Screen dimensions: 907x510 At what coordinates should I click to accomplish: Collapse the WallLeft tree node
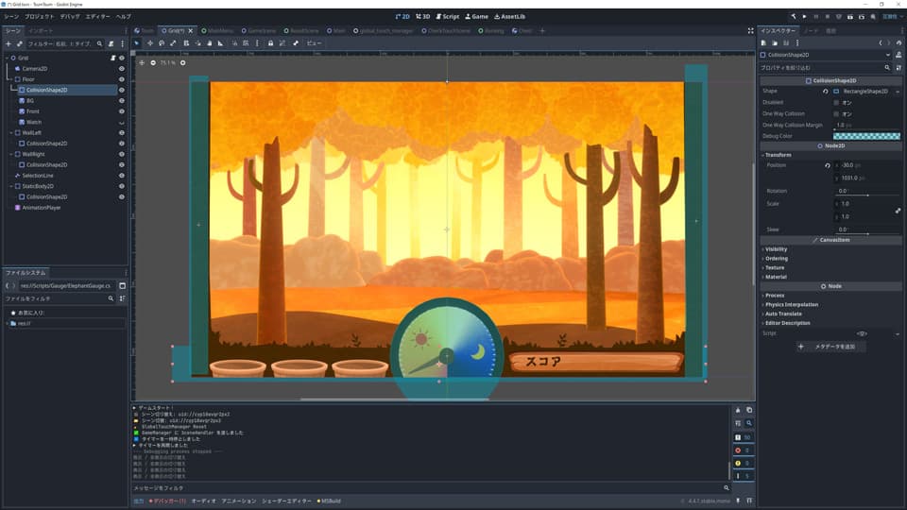tap(11, 133)
